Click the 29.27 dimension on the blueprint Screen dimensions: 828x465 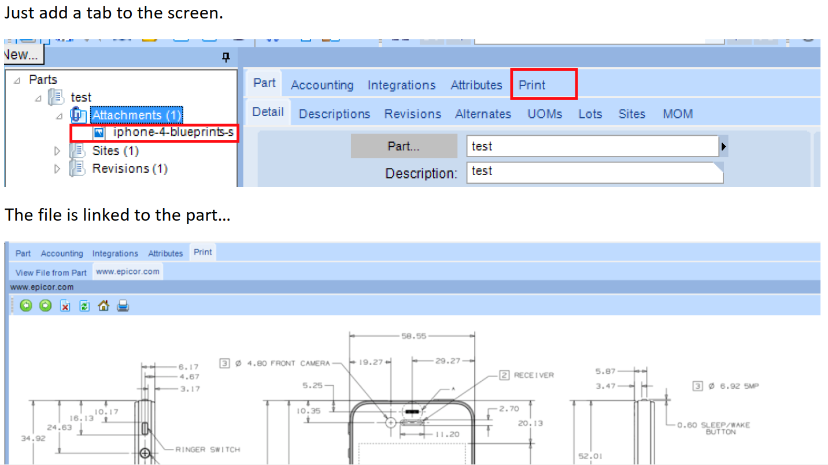[447, 360]
